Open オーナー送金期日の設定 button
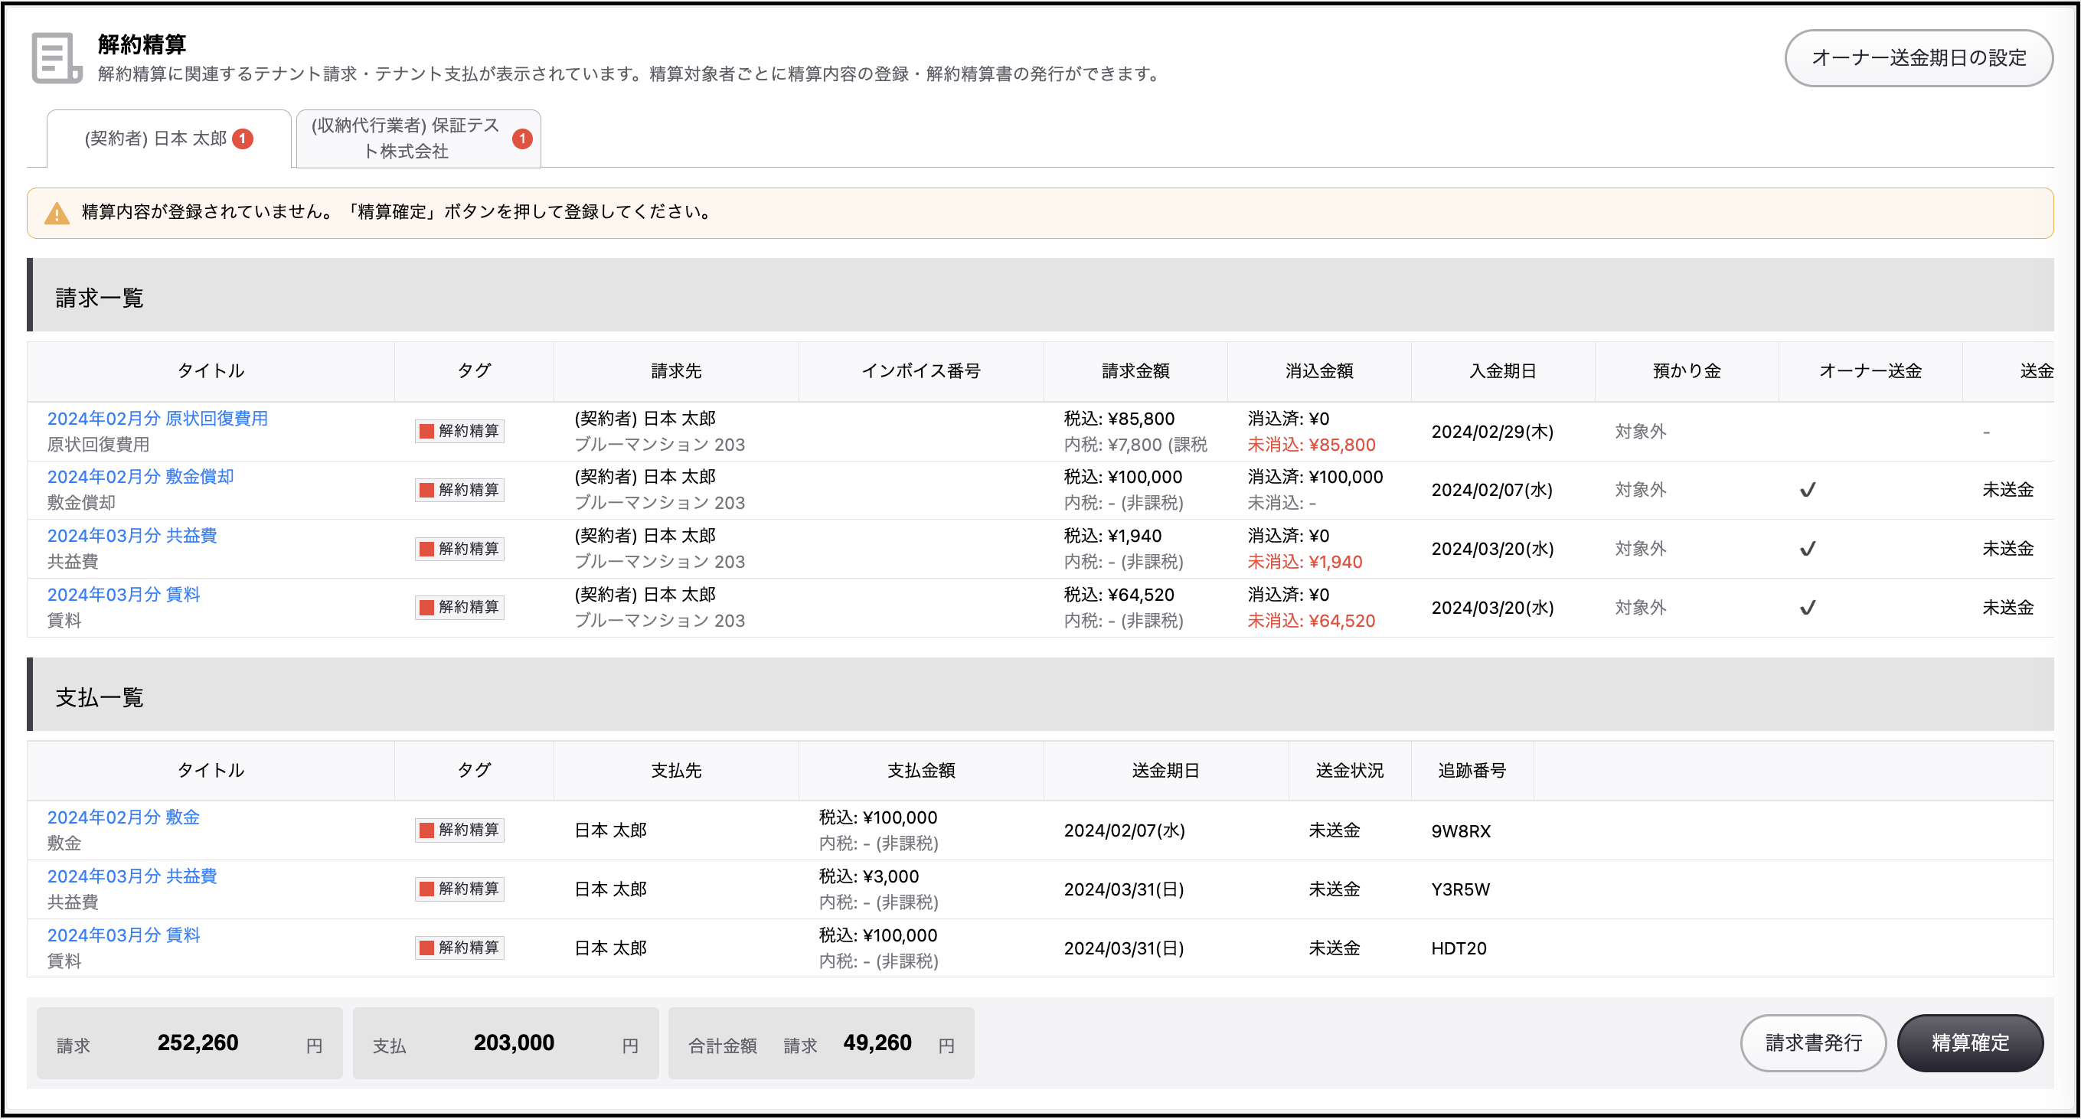 [1919, 58]
